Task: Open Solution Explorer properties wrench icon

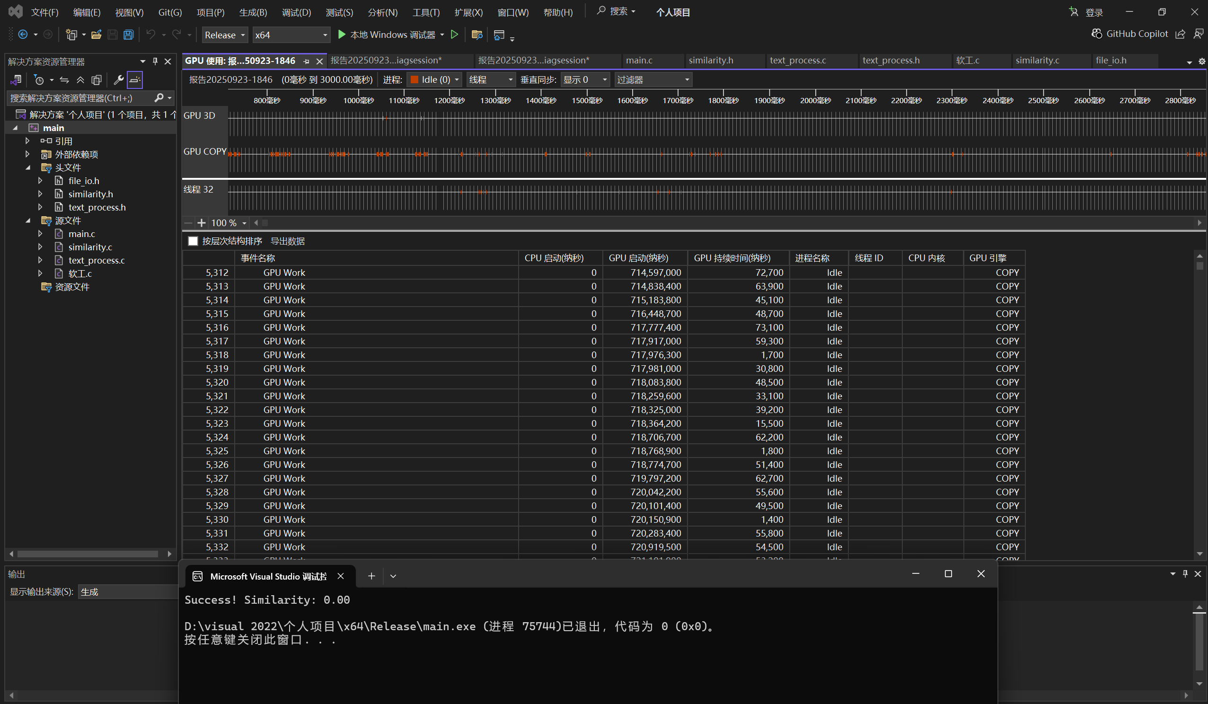Action: pyautogui.click(x=118, y=80)
